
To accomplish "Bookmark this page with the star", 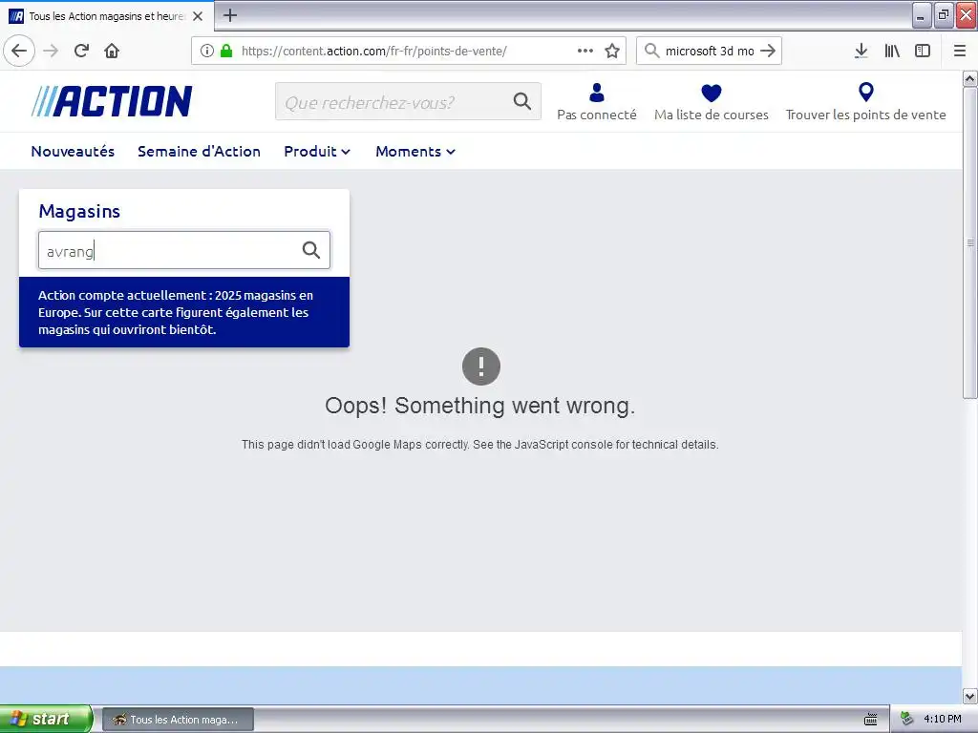I will (612, 51).
